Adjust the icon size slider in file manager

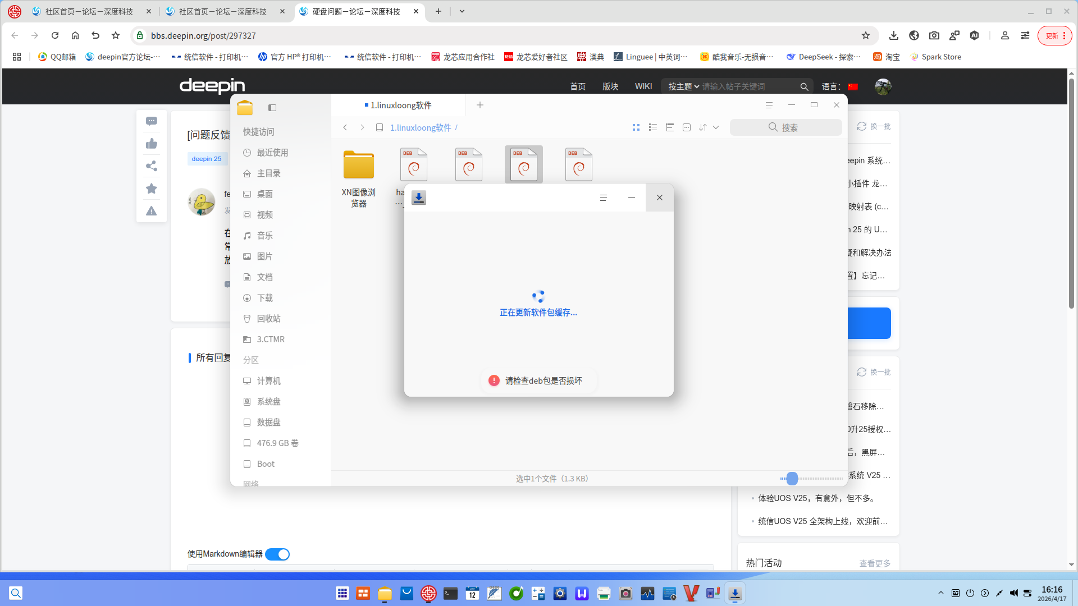tap(792, 479)
